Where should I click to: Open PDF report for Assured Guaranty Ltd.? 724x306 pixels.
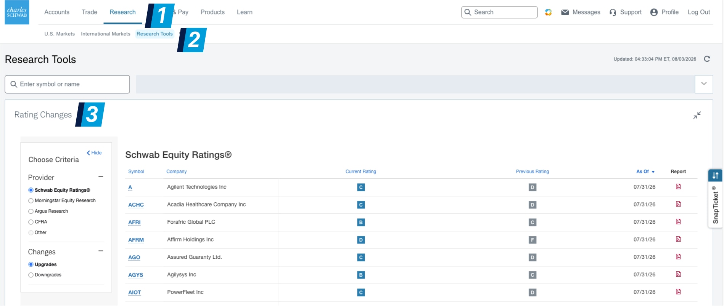678,257
